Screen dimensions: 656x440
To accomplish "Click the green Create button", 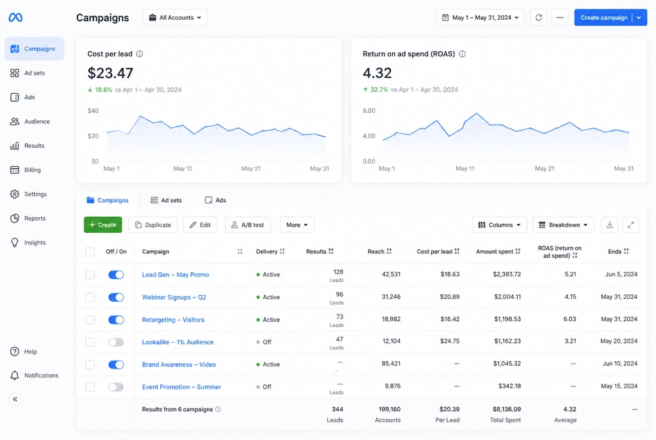I will (103, 225).
